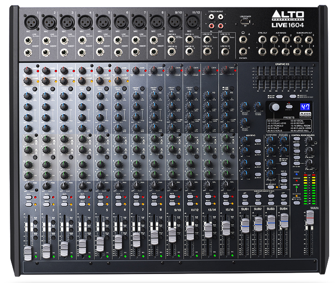
Task: Select MAIN MIX control room source button
Action: [296, 139]
